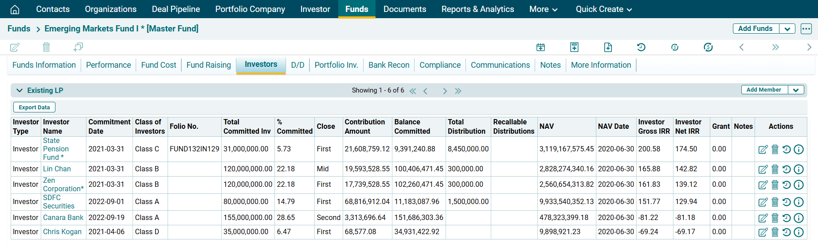Open the Quick Create menu
Screen dimensions: 818x243
603,9
